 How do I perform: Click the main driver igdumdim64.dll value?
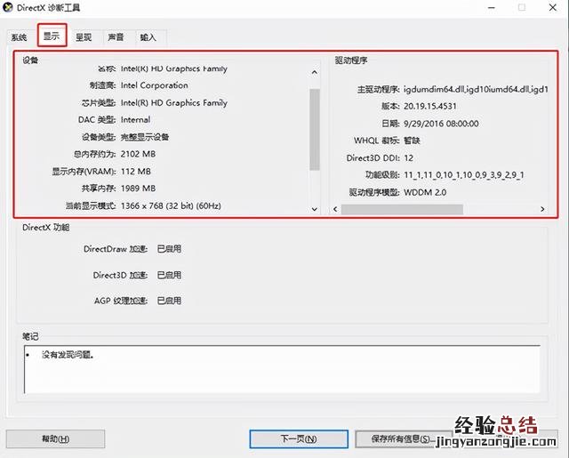(476, 89)
